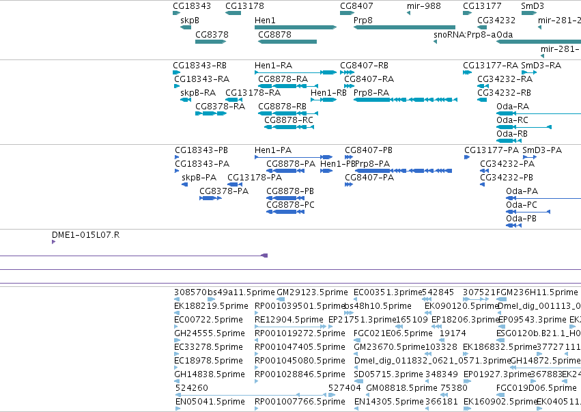Image resolution: width=581 pixels, height=412 pixels.
Task: Click the Oda-RA transcript label
Action: point(513,107)
